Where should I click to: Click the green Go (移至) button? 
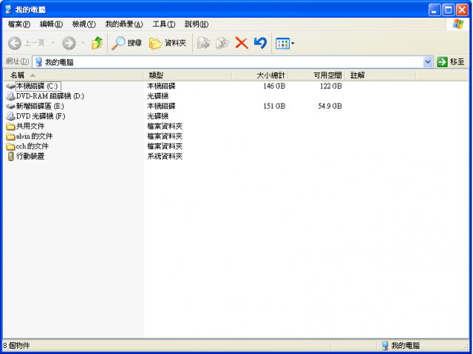pyautogui.click(x=451, y=62)
